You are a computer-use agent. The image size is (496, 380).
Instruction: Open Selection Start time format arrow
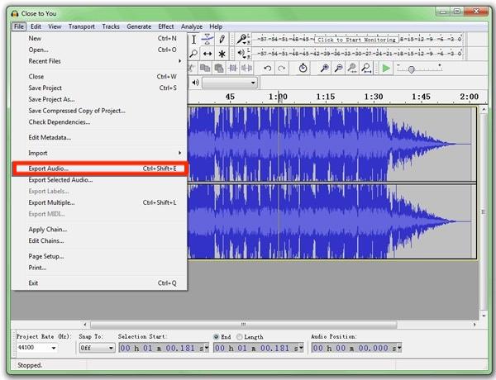207,348
